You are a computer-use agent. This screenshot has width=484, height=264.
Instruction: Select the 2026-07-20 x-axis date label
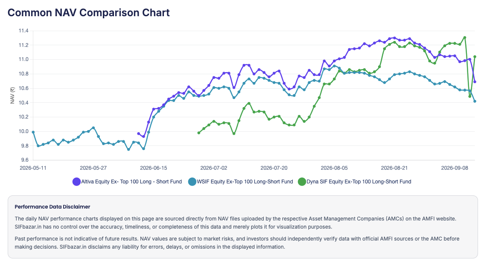274,168
